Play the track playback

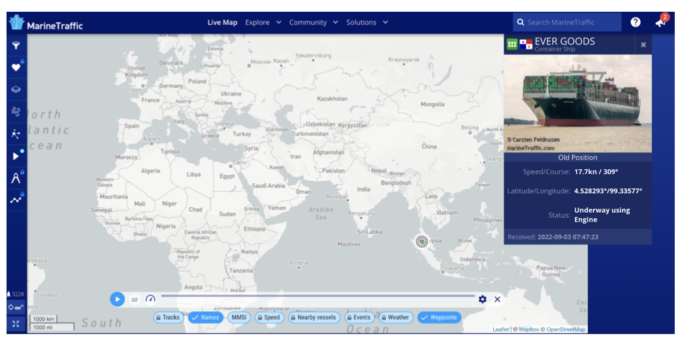point(117,299)
